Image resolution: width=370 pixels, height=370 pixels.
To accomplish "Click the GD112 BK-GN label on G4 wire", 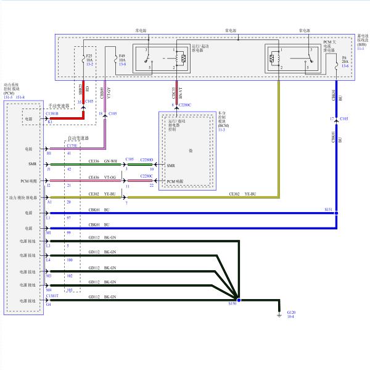I will click(x=102, y=297).
